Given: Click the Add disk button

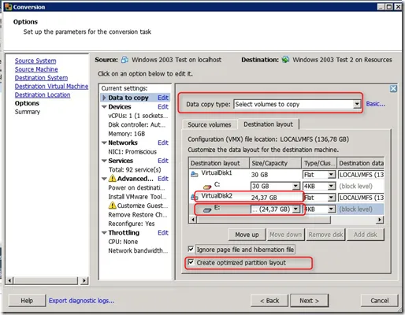Looking at the screenshot, I should click(366, 235).
